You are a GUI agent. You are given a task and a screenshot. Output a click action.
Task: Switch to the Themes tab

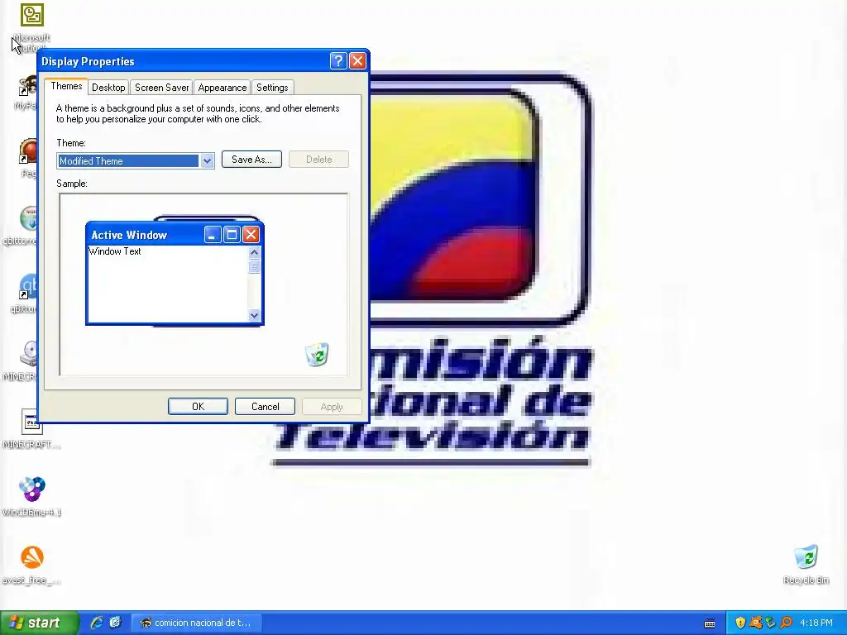tap(66, 86)
